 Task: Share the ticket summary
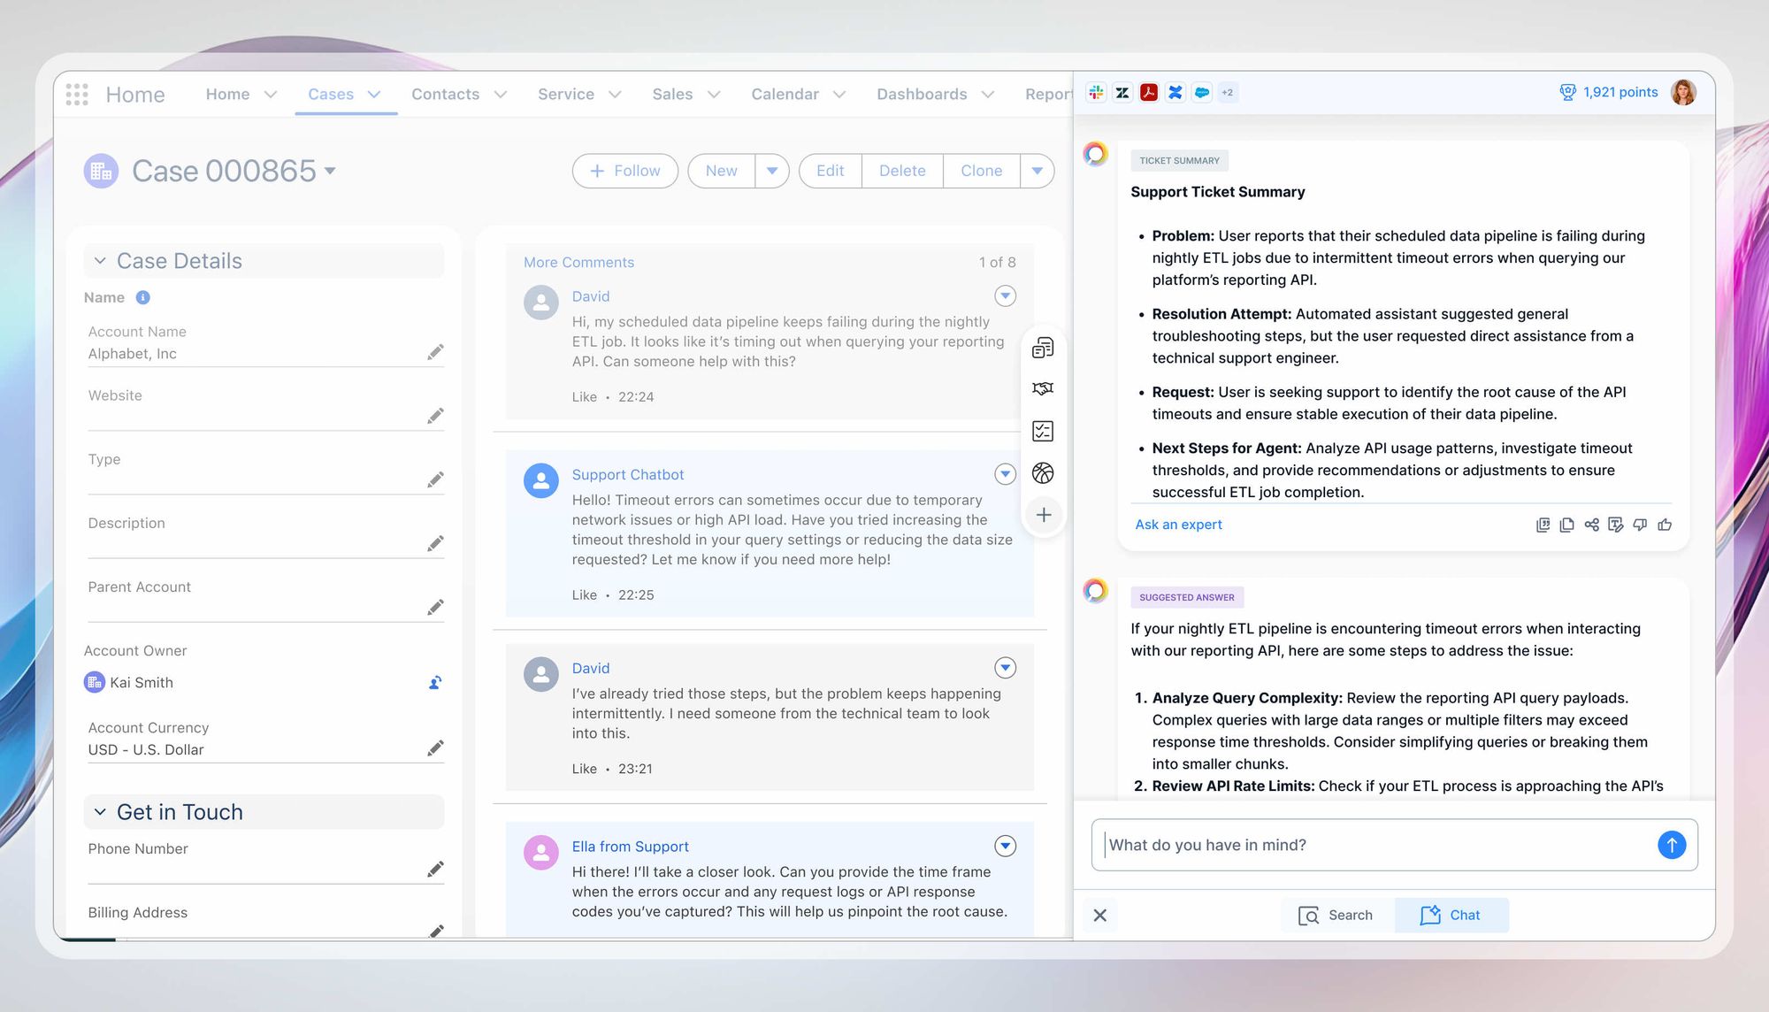click(x=1590, y=525)
